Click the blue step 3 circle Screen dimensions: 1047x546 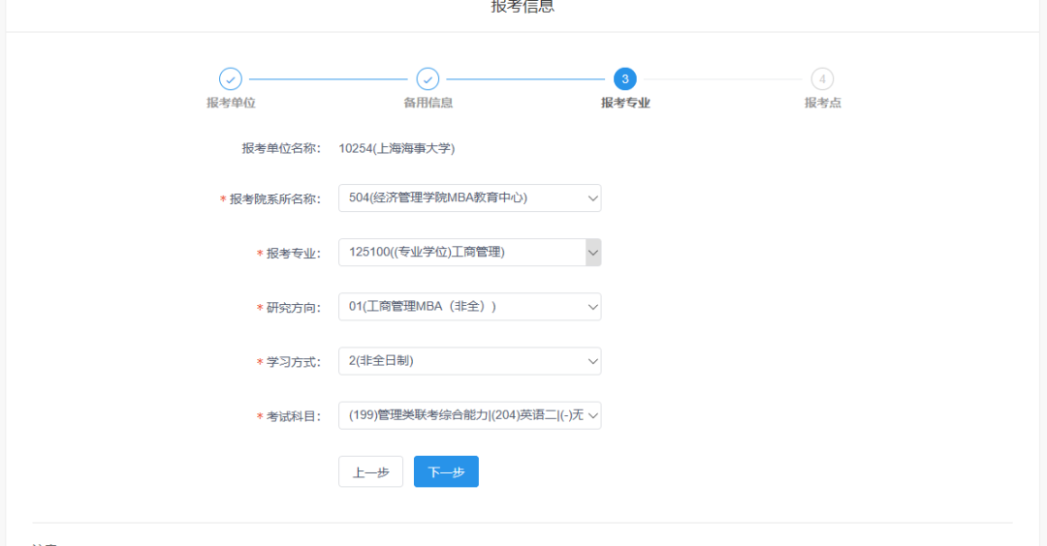(625, 79)
